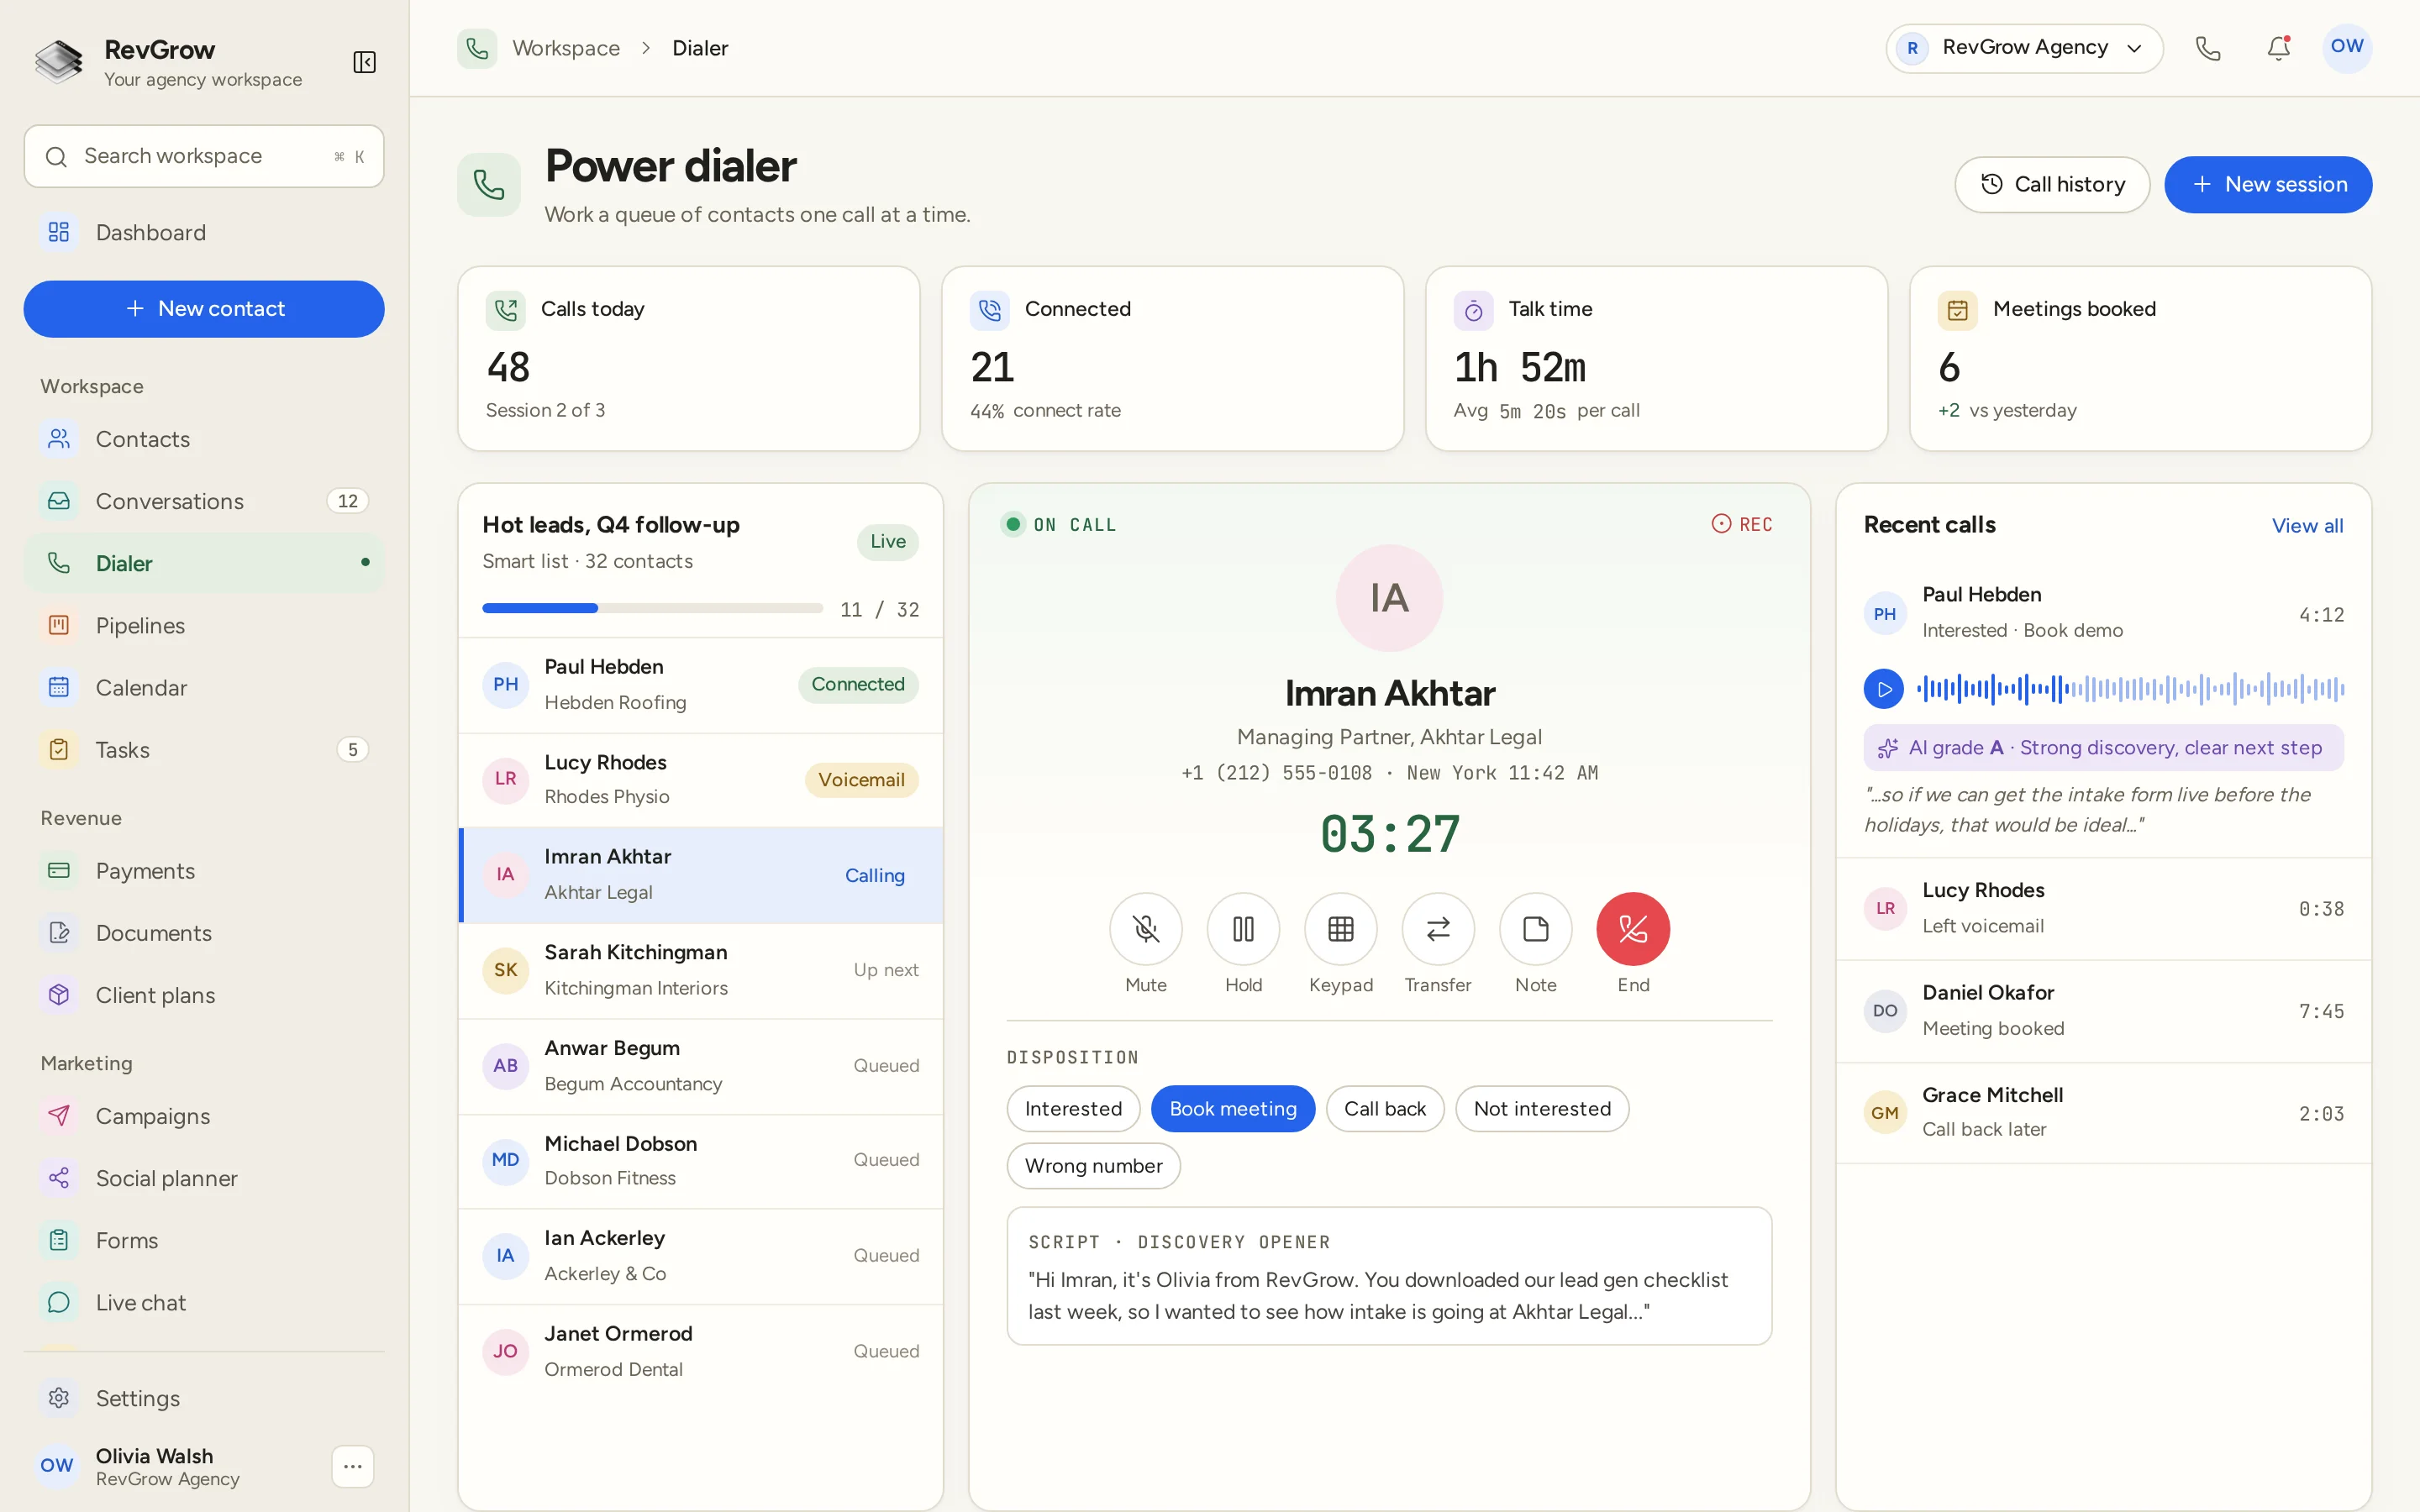
Task: Open Live chat
Action: (x=204, y=1302)
